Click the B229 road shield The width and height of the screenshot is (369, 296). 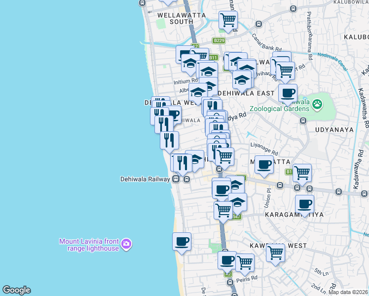[219, 40]
